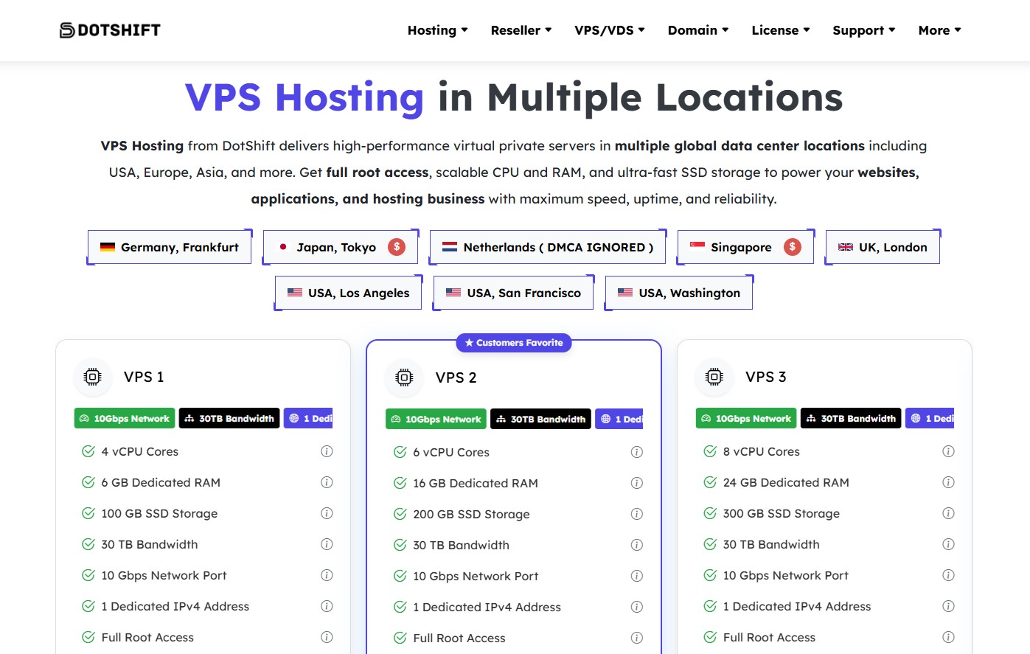Click the VPS 1 plan title
Image resolution: width=1030 pixels, height=654 pixels.
(x=144, y=377)
